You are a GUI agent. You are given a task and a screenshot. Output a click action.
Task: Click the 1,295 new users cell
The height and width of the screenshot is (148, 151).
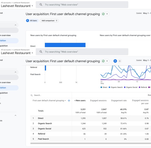(x=83, y=118)
